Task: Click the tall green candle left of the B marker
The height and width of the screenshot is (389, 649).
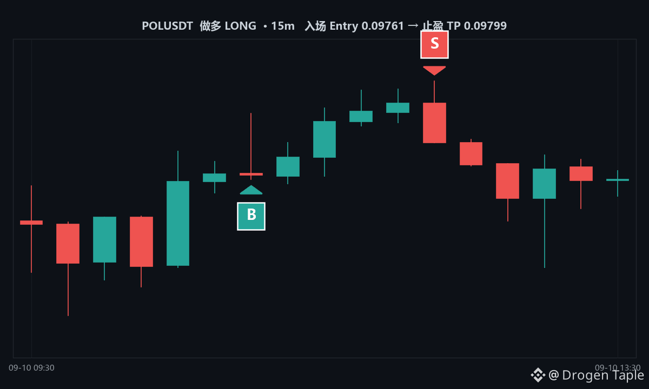Action: [178, 223]
